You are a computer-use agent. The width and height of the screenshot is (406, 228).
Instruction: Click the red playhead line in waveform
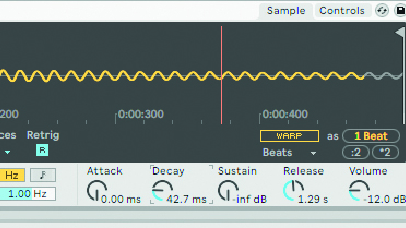tap(222, 75)
